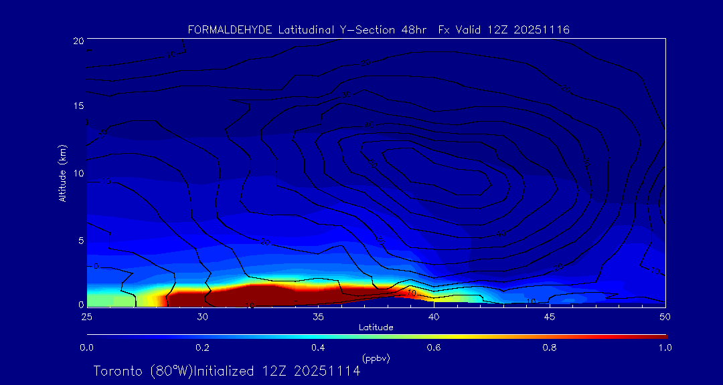This screenshot has width=723, height=385.
Task: Select the 20 tick on altitude axis
Action: point(78,41)
